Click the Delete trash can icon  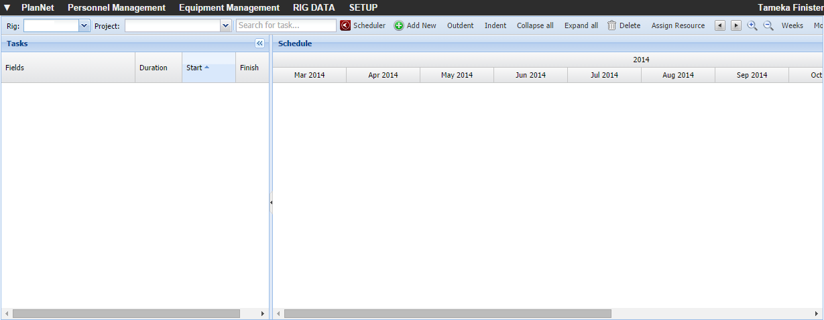point(611,25)
